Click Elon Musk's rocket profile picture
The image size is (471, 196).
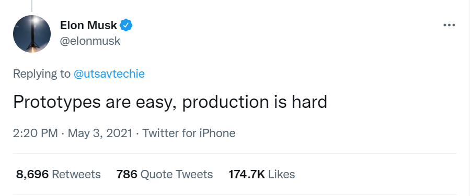pyautogui.click(x=32, y=34)
